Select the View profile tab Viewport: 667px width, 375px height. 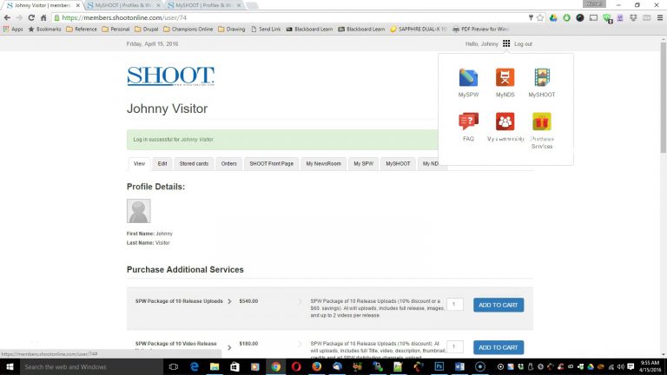coord(139,164)
